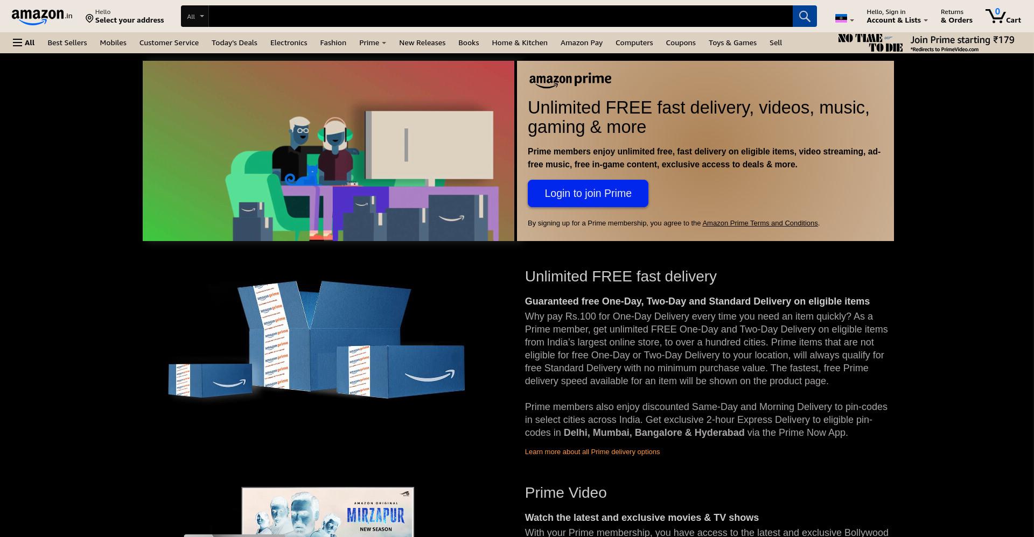
Task: Go to Computers category
Action: [634, 43]
